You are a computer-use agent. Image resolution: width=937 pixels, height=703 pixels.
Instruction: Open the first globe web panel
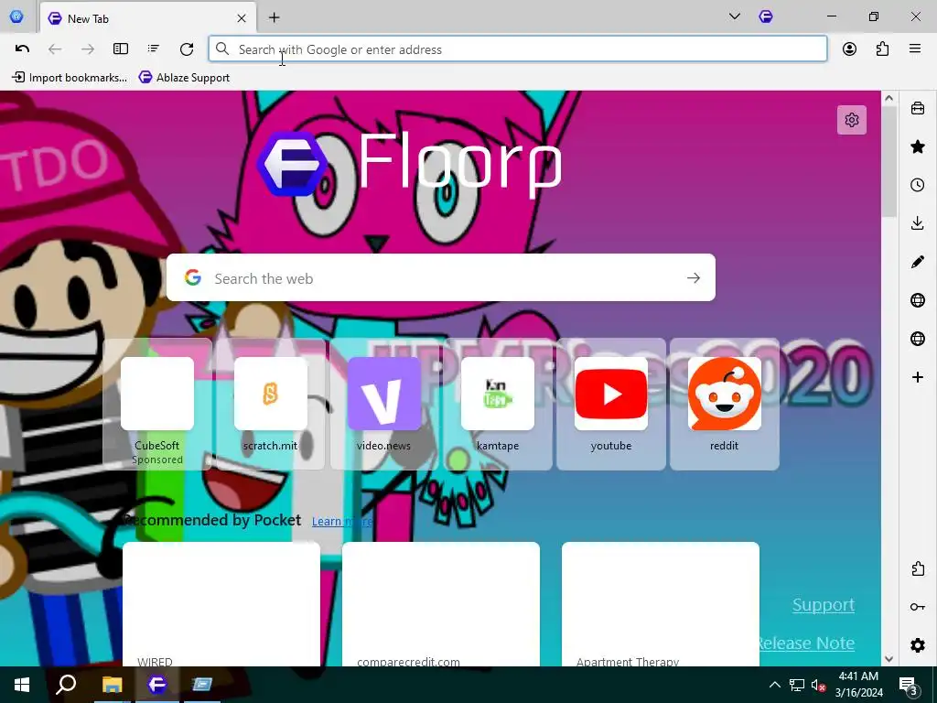pos(918,300)
